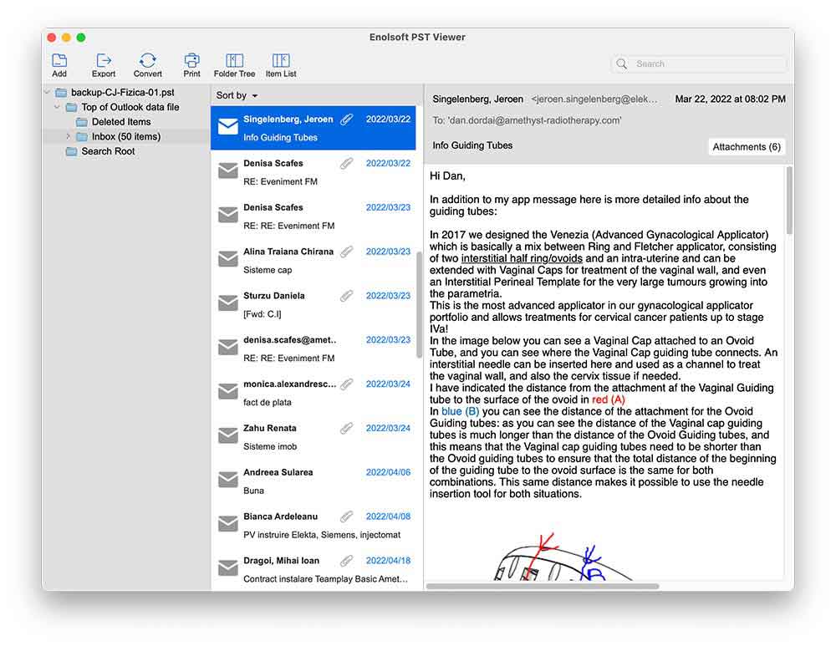Click paperclip icon on Alina Traiana Chirana email
The width and height of the screenshot is (836, 646).
347,252
